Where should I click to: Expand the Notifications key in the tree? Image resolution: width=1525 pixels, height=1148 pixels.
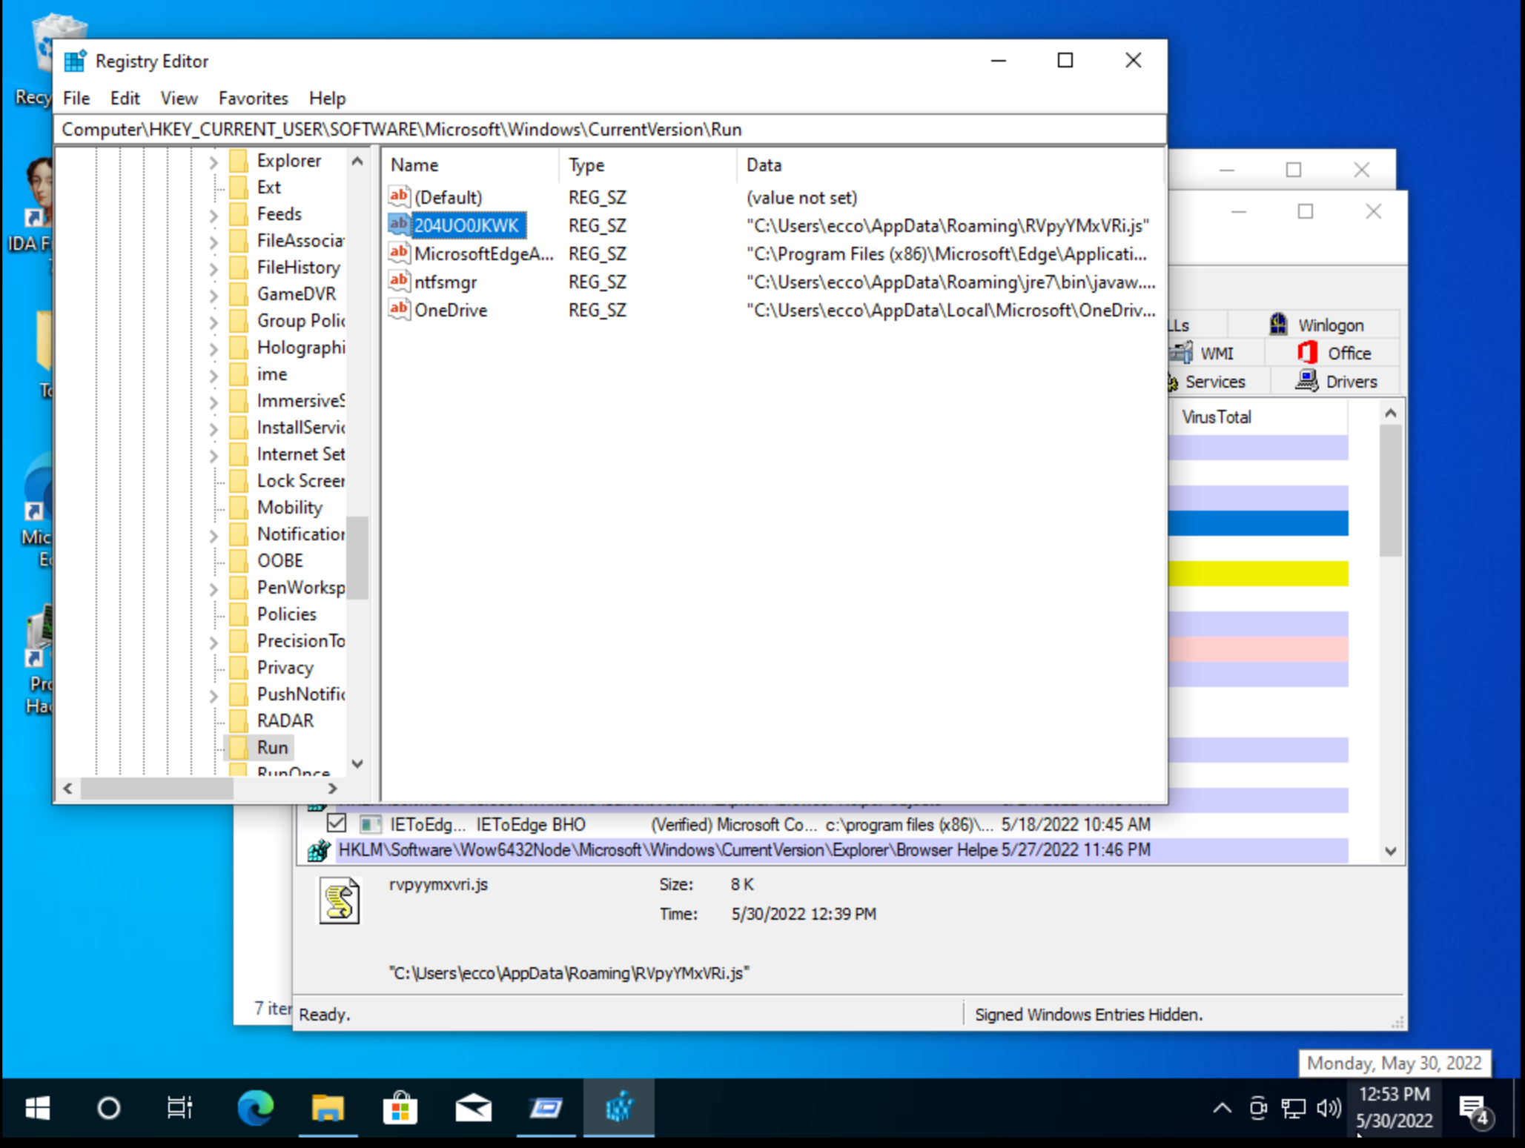(x=214, y=534)
